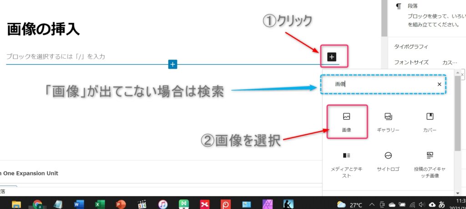The width and height of the screenshot is (466, 209).
Task: Click the block search field containing 画像
Action: [x=383, y=84]
